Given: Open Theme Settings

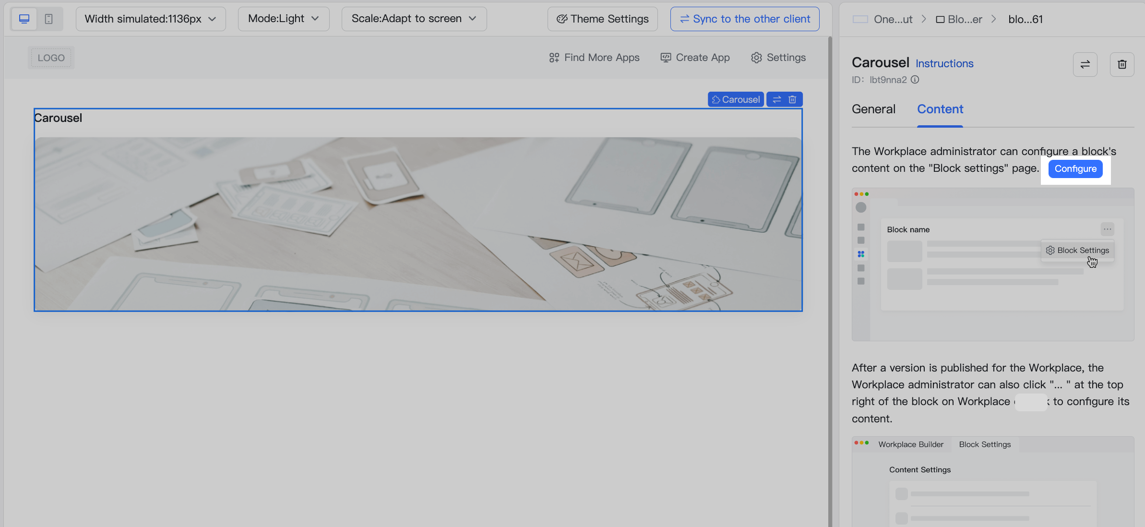Looking at the screenshot, I should click(x=602, y=19).
